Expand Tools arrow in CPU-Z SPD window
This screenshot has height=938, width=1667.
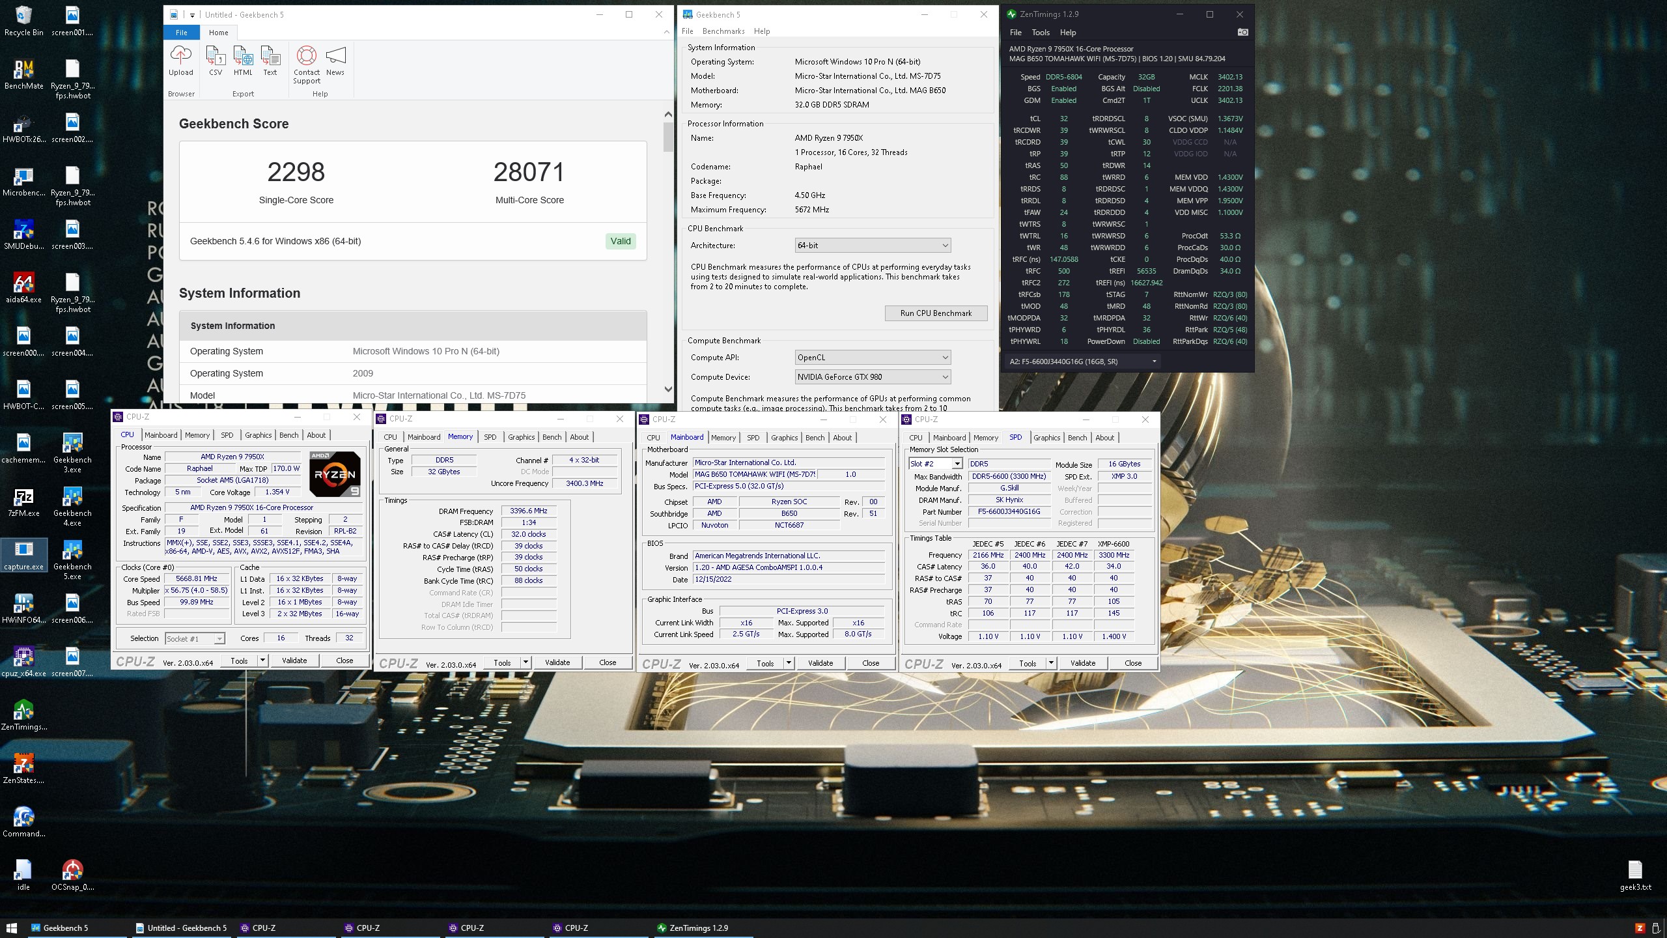pos(1050,663)
